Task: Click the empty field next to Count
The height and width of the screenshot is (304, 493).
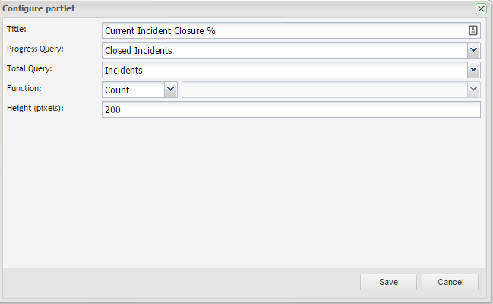Action: tap(324, 90)
